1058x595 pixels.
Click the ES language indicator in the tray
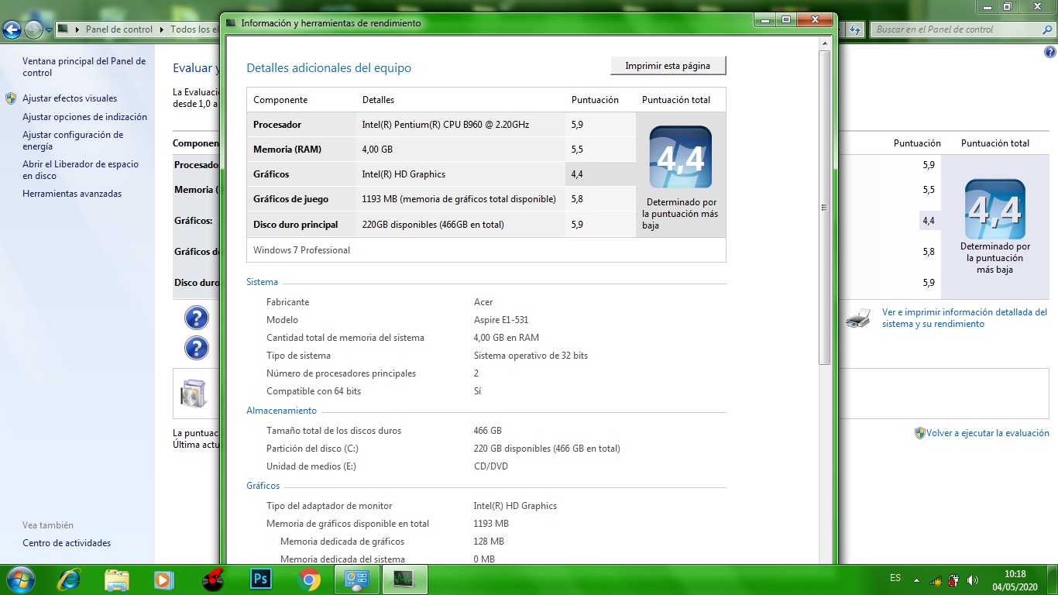click(895, 578)
